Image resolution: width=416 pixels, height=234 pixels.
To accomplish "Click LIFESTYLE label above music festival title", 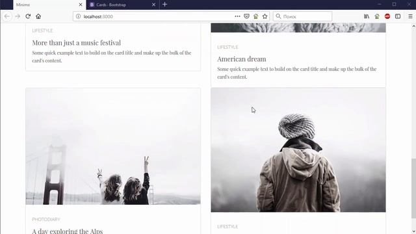I will click(x=42, y=31).
